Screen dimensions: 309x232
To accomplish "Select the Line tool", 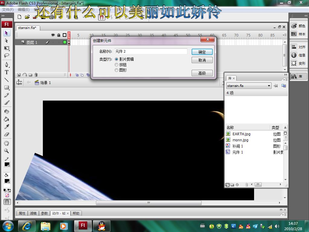I will [x=7, y=80].
